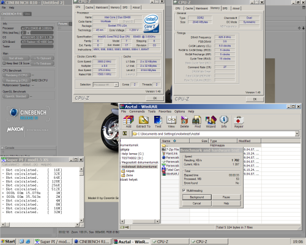
Task: Expand the Console panel in Cinebench
Action: (2, 148)
